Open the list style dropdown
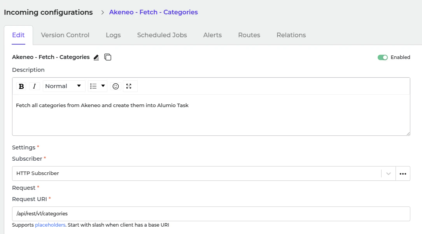Screen dimensions: 422x234 (x=98, y=86)
